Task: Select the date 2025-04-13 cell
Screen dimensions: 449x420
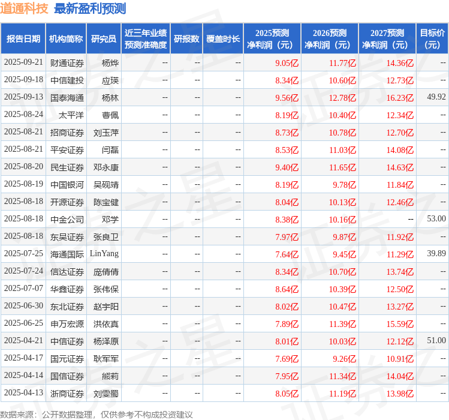Action: point(23,392)
